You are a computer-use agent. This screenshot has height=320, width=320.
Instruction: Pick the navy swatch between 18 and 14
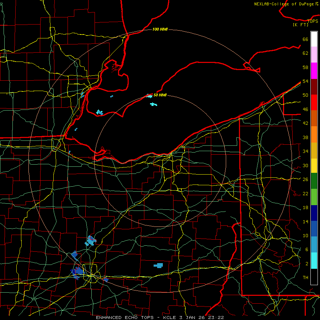click(x=314, y=213)
